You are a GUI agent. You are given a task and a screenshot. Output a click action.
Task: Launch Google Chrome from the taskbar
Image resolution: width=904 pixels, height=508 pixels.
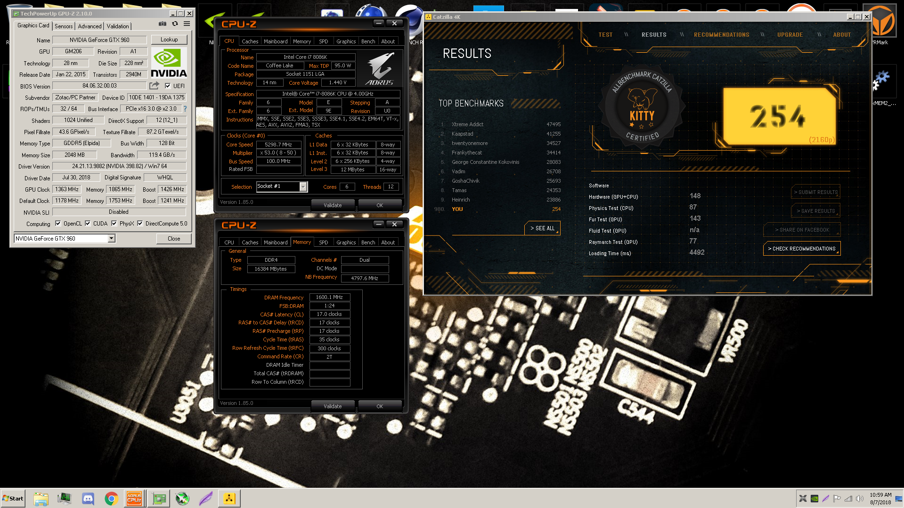[111, 499]
